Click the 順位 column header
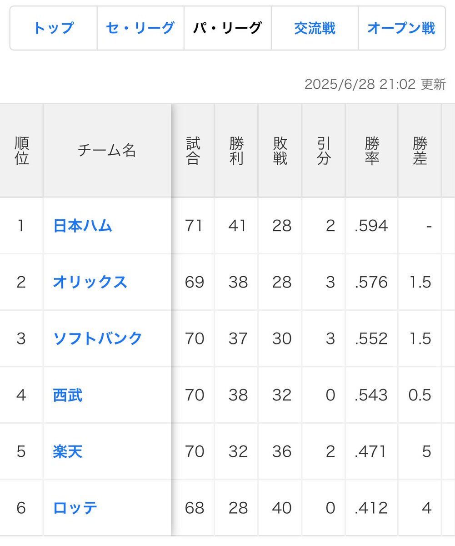Screen dimensions: 455x546 pyautogui.click(x=21, y=151)
